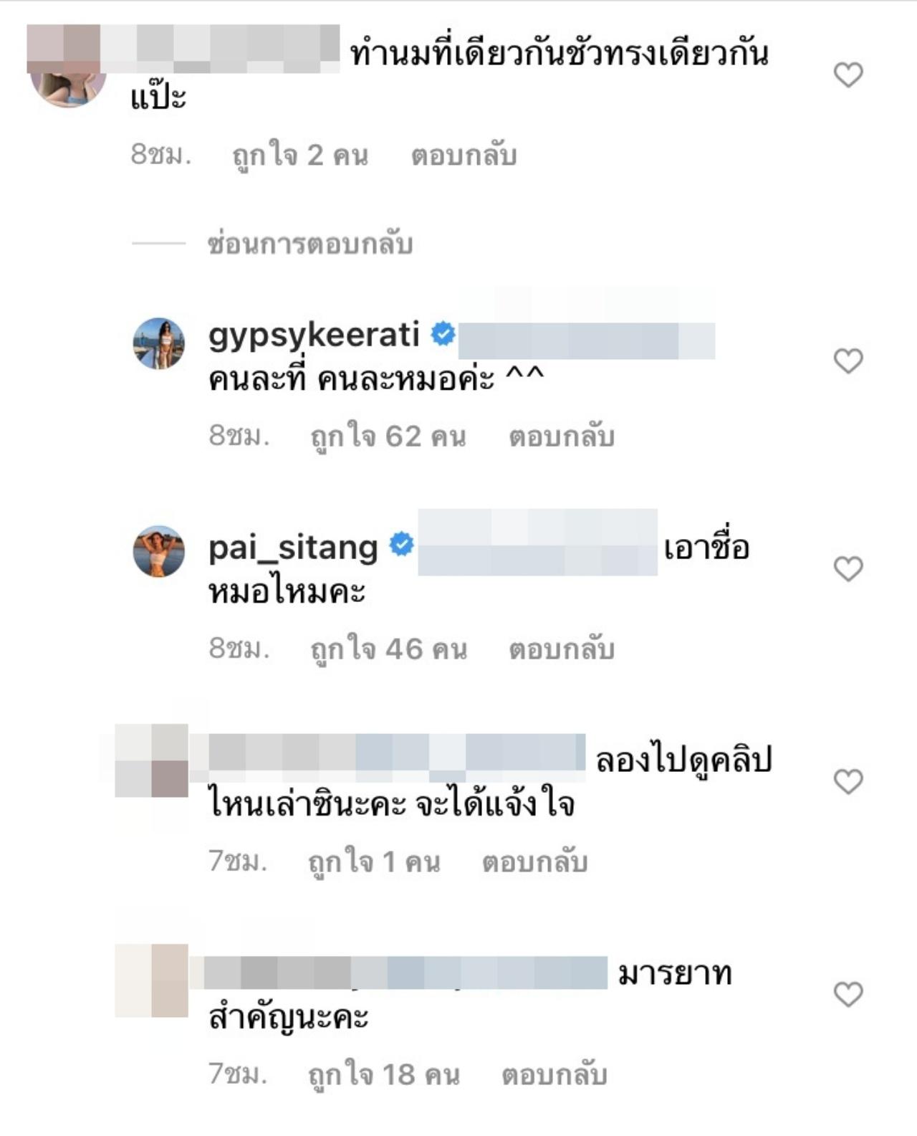Open pai_sitang username link
Screen dimensions: 917x1136
click(x=293, y=548)
